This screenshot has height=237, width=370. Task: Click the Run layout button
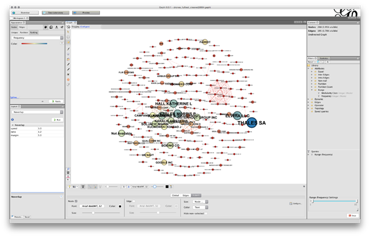[x=57, y=120]
